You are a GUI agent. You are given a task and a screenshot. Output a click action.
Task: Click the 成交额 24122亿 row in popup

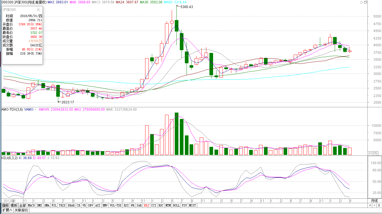[22, 45]
